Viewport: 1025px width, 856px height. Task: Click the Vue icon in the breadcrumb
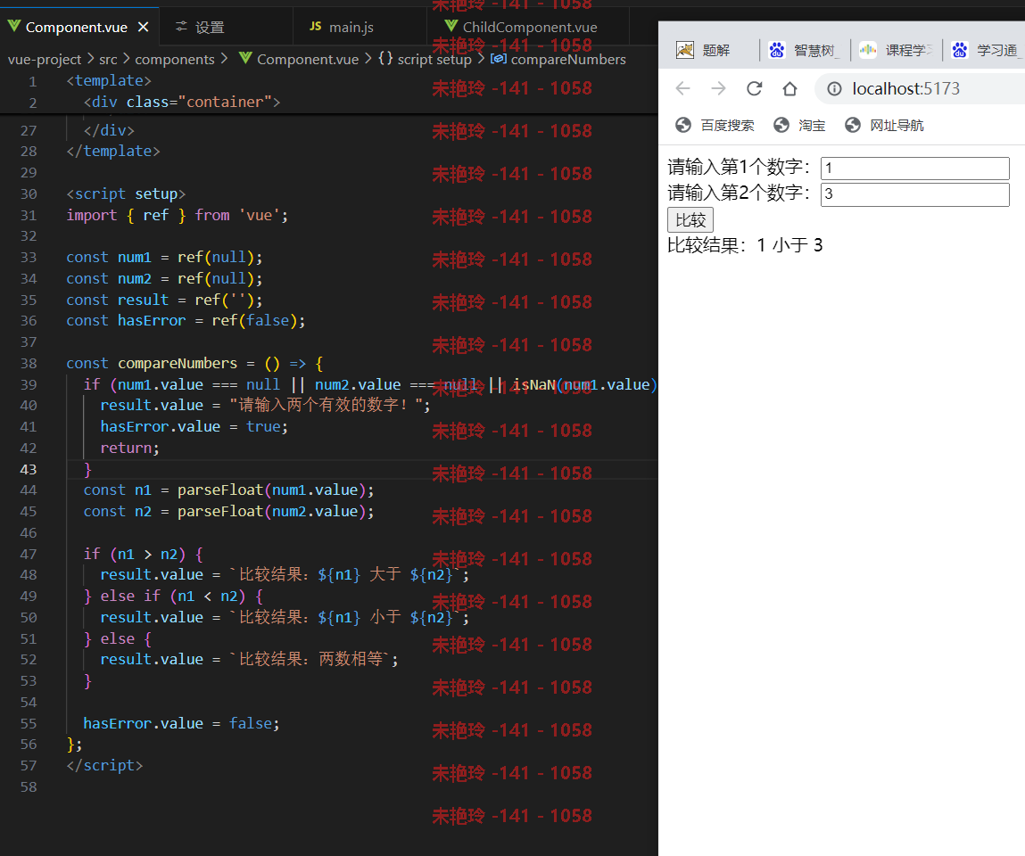point(245,58)
